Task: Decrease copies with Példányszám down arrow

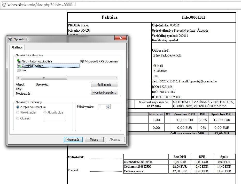Action: point(108,108)
